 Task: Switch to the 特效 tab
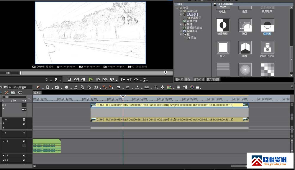[x=188, y=79]
